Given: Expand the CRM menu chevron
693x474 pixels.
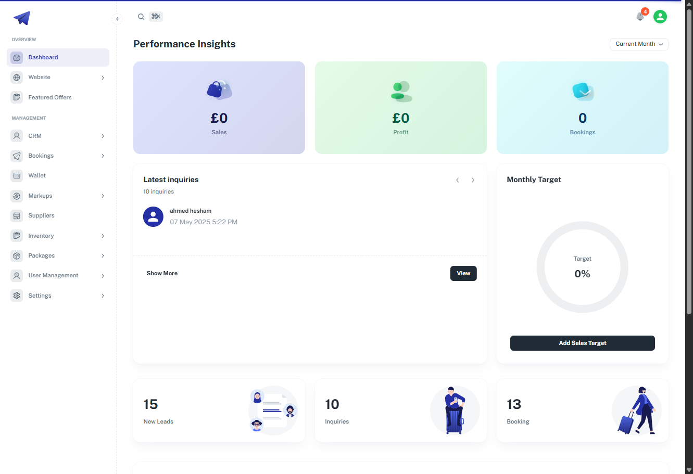Looking at the screenshot, I should point(103,136).
